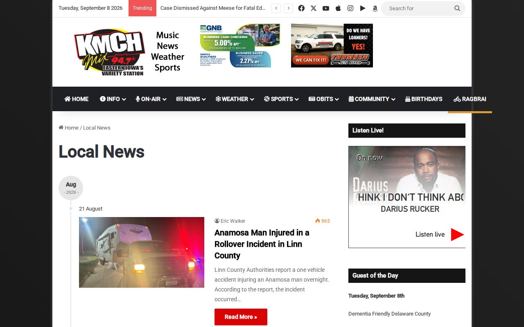
Task: Open the HOME menu item
Action: [77, 99]
